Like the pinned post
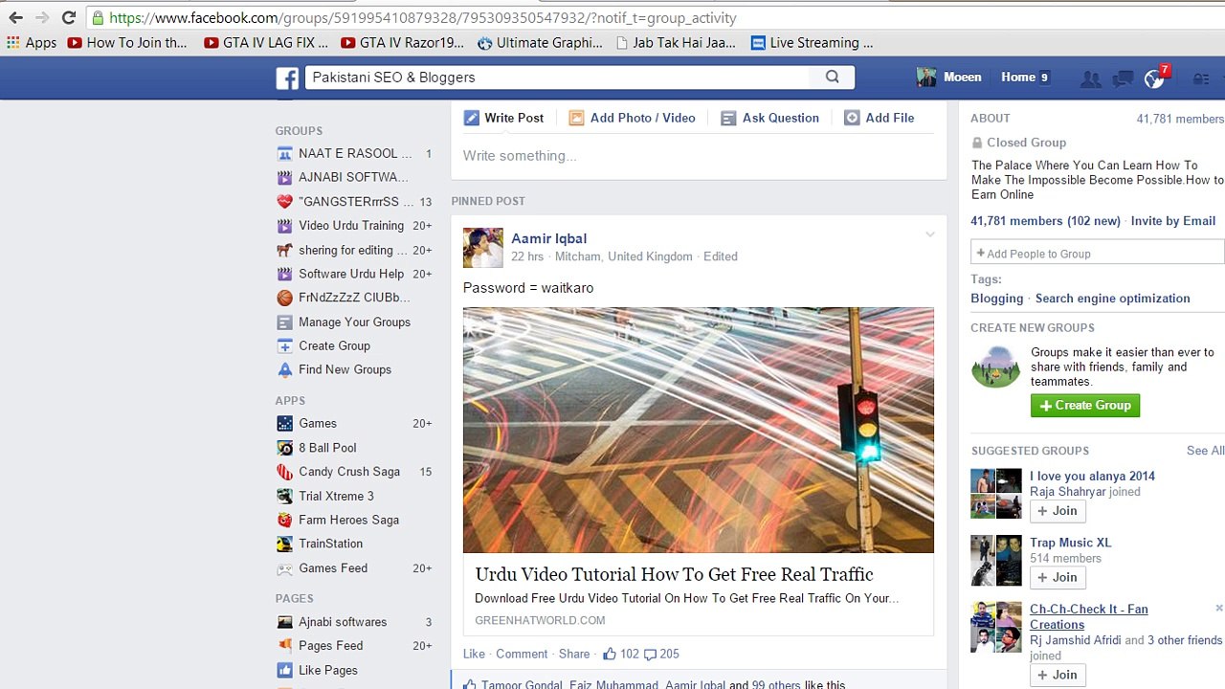The image size is (1225, 689). [474, 654]
